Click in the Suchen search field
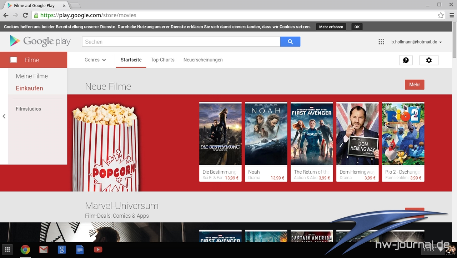This screenshot has height=258, width=457. tap(181, 42)
